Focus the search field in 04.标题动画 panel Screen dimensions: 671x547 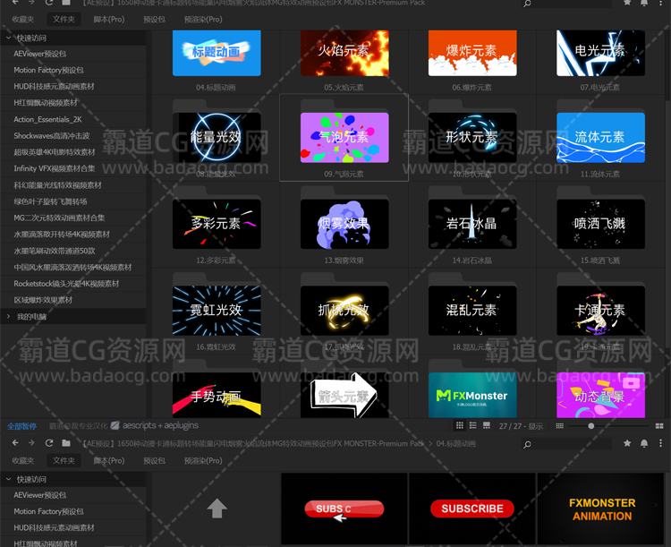pos(572,444)
